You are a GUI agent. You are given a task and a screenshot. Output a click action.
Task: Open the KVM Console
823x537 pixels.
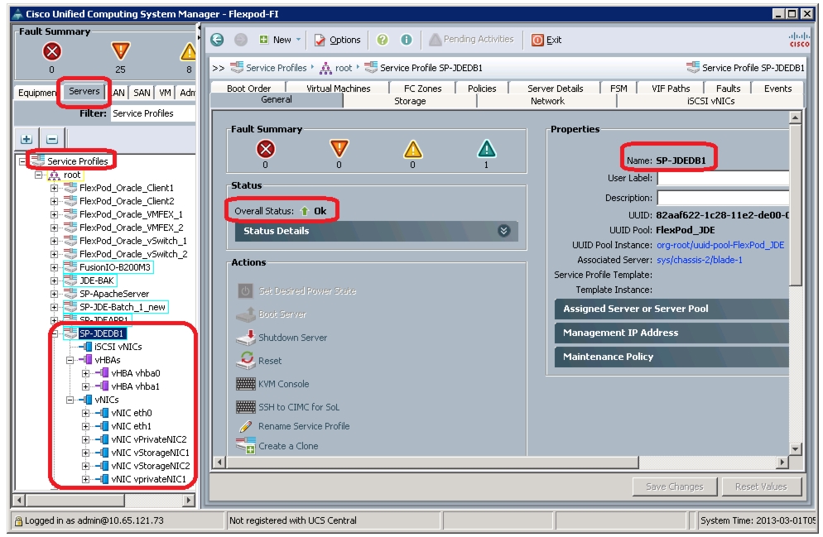click(273, 384)
